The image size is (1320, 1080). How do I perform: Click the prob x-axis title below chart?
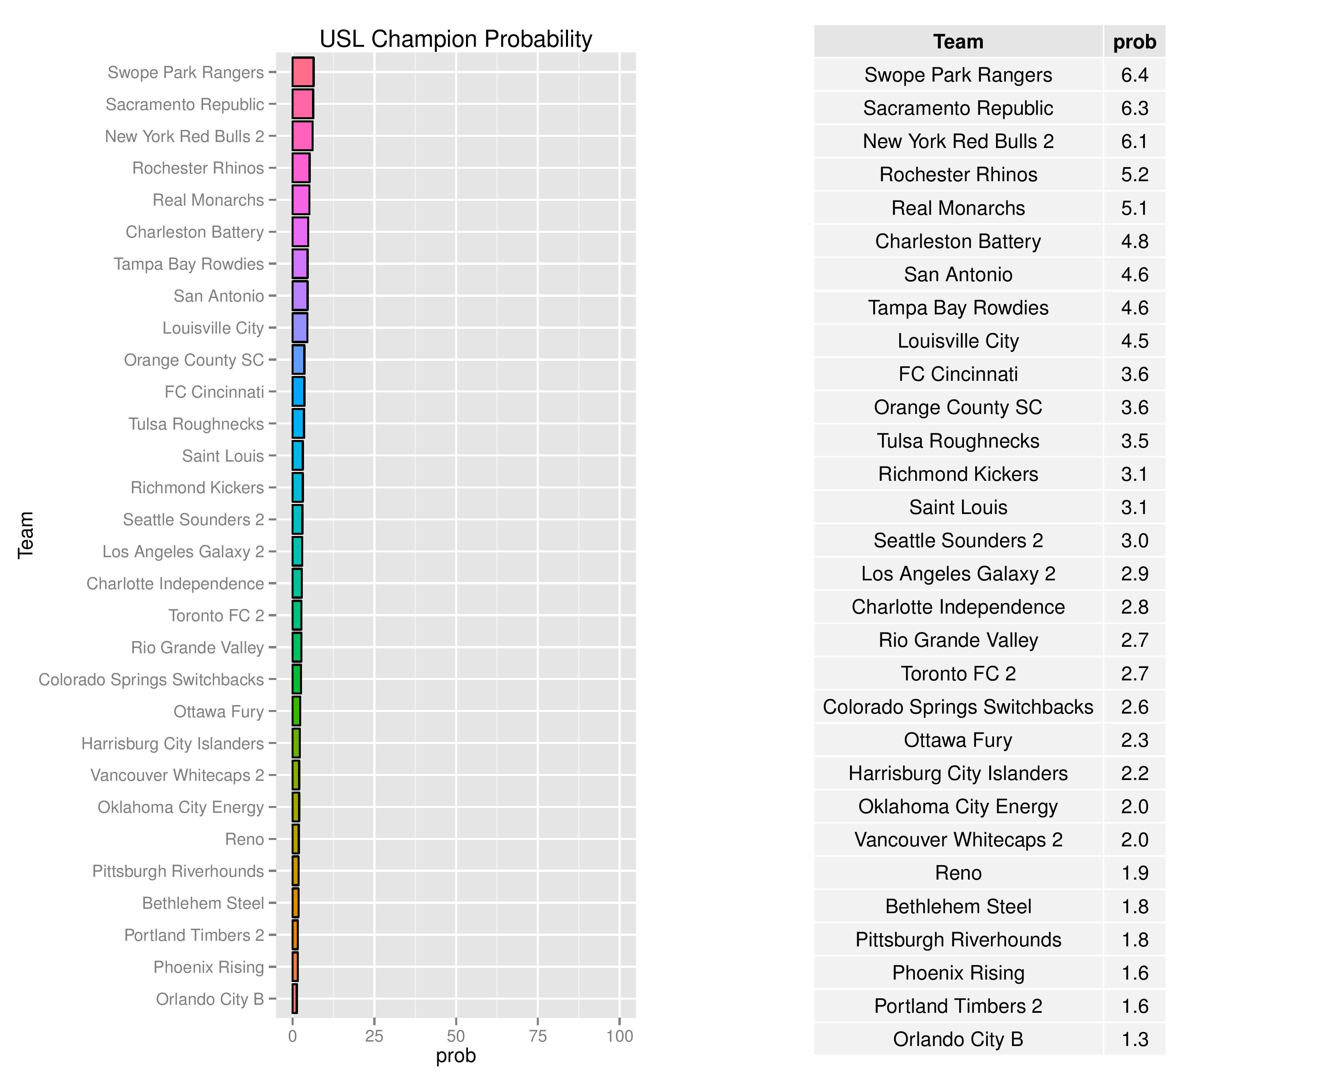click(456, 1056)
